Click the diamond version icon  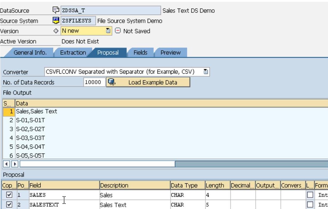[57, 31]
